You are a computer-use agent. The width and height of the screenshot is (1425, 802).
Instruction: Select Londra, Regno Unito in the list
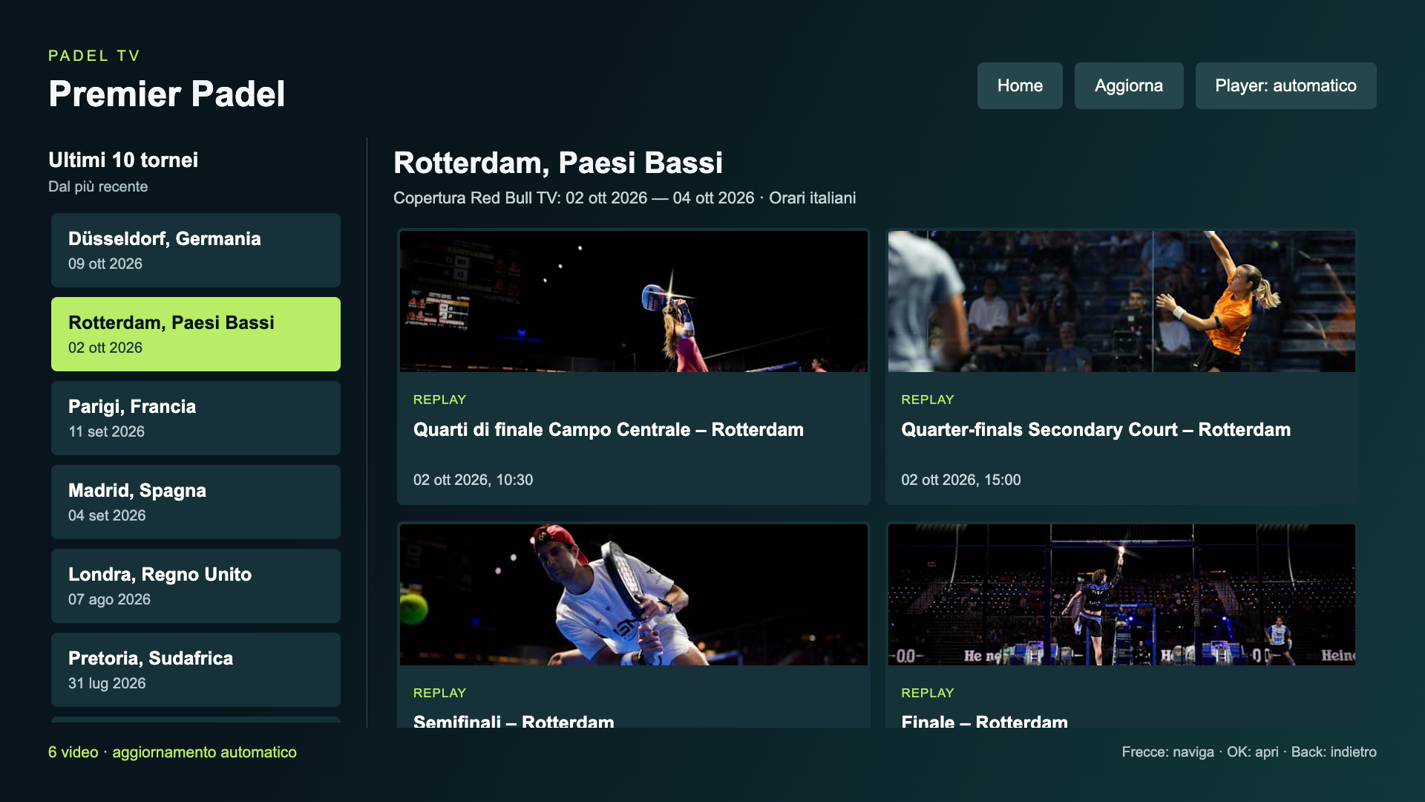pyautogui.click(x=196, y=586)
